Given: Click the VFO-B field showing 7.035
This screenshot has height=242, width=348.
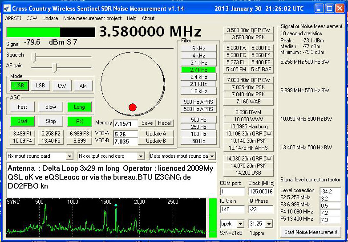Looking at the screenshot, I should point(125,142).
